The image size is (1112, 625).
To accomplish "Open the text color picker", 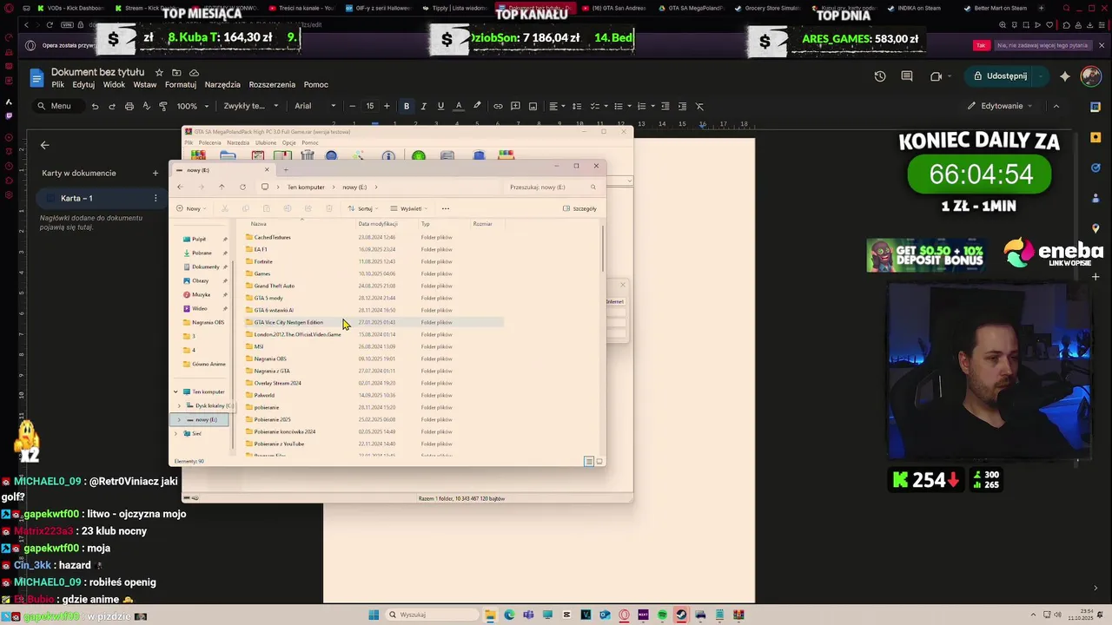I will (459, 106).
